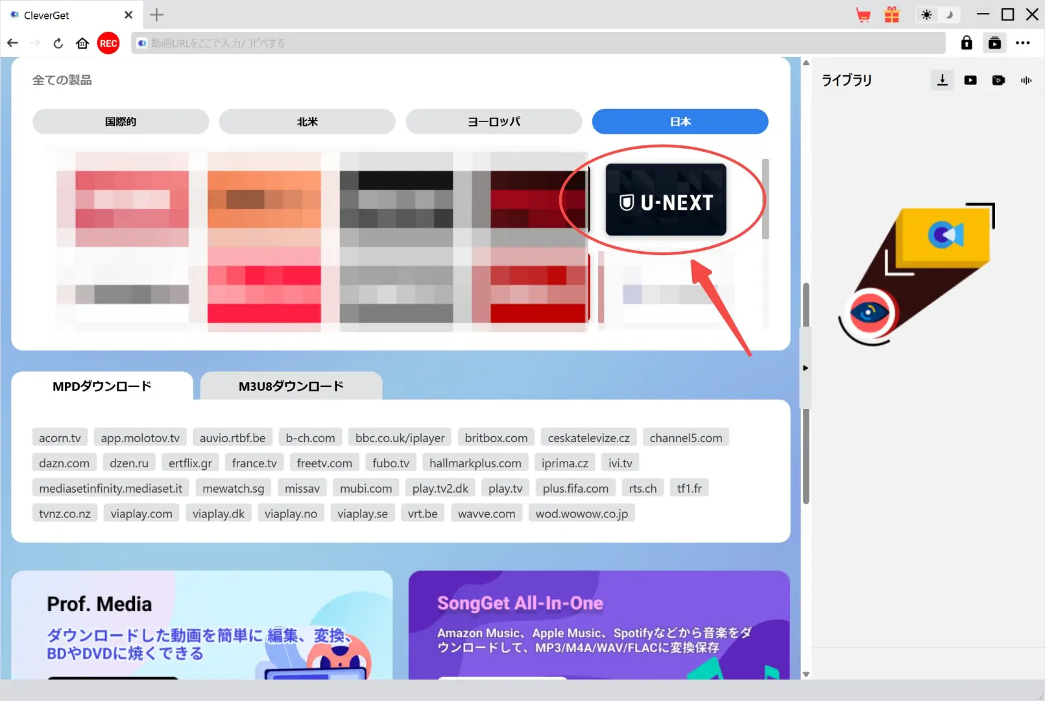1045x701 pixels.
Task: Open the iprima.cz site tag
Action: [x=564, y=463]
